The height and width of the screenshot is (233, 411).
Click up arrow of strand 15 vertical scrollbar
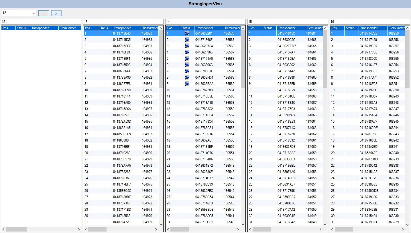(x=325, y=28)
